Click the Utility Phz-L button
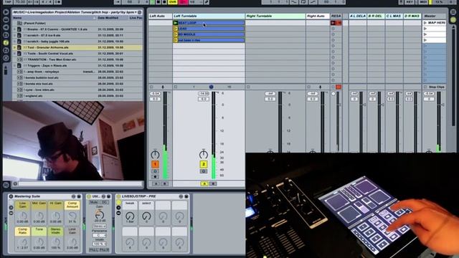 (x=94, y=250)
